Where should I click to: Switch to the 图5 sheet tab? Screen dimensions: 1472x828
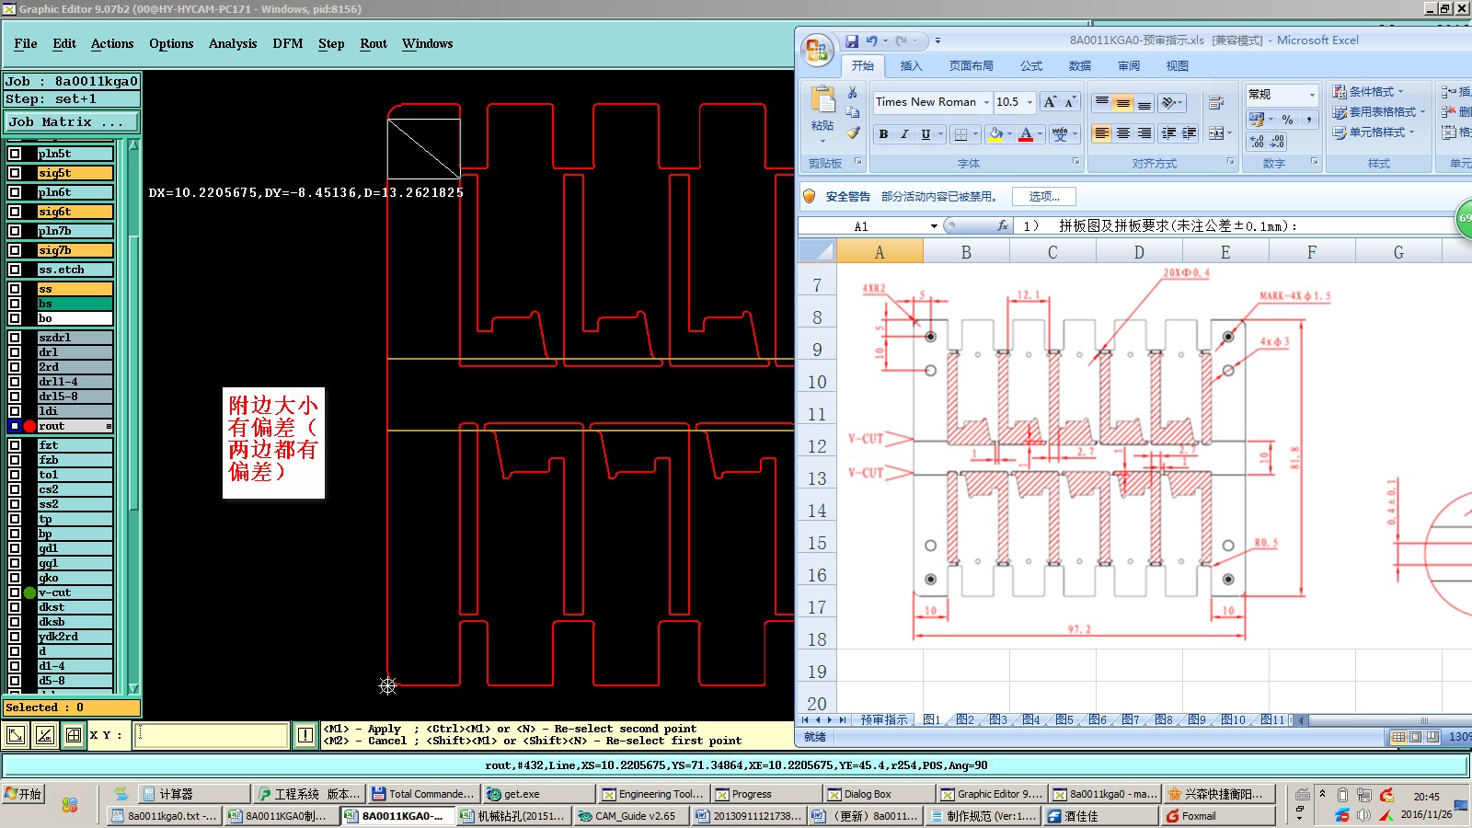point(1064,719)
